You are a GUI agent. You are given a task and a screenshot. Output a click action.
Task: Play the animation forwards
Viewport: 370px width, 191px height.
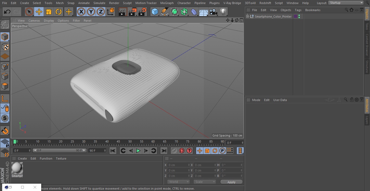(138, 151)
